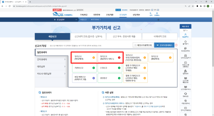Open 세금신고용 숏폼영상 in the sidebar
Viewport: 214px width, 116px height.
185,65
